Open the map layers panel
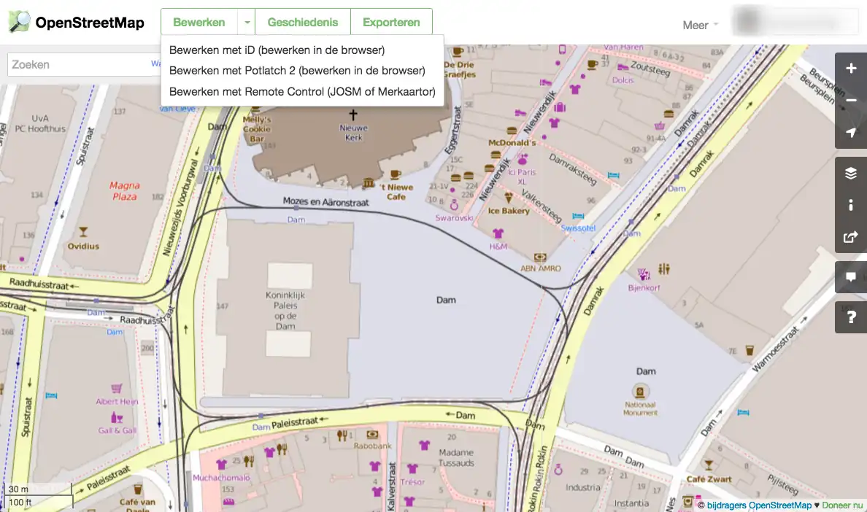Image resolution: width=867 pixels, height=512 pixels. [851, 174]
